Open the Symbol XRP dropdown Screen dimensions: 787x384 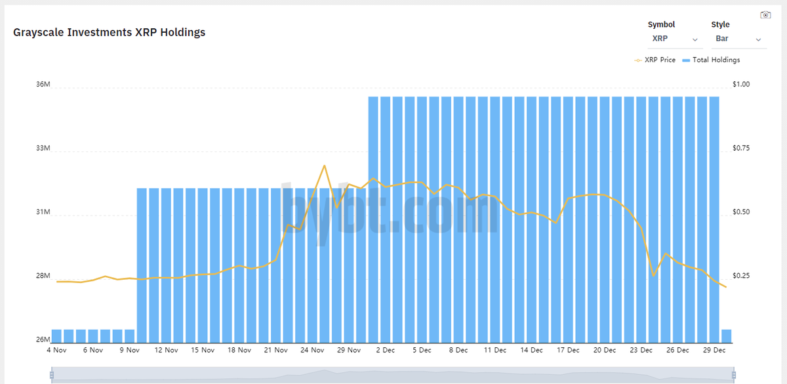click(675, 39)
